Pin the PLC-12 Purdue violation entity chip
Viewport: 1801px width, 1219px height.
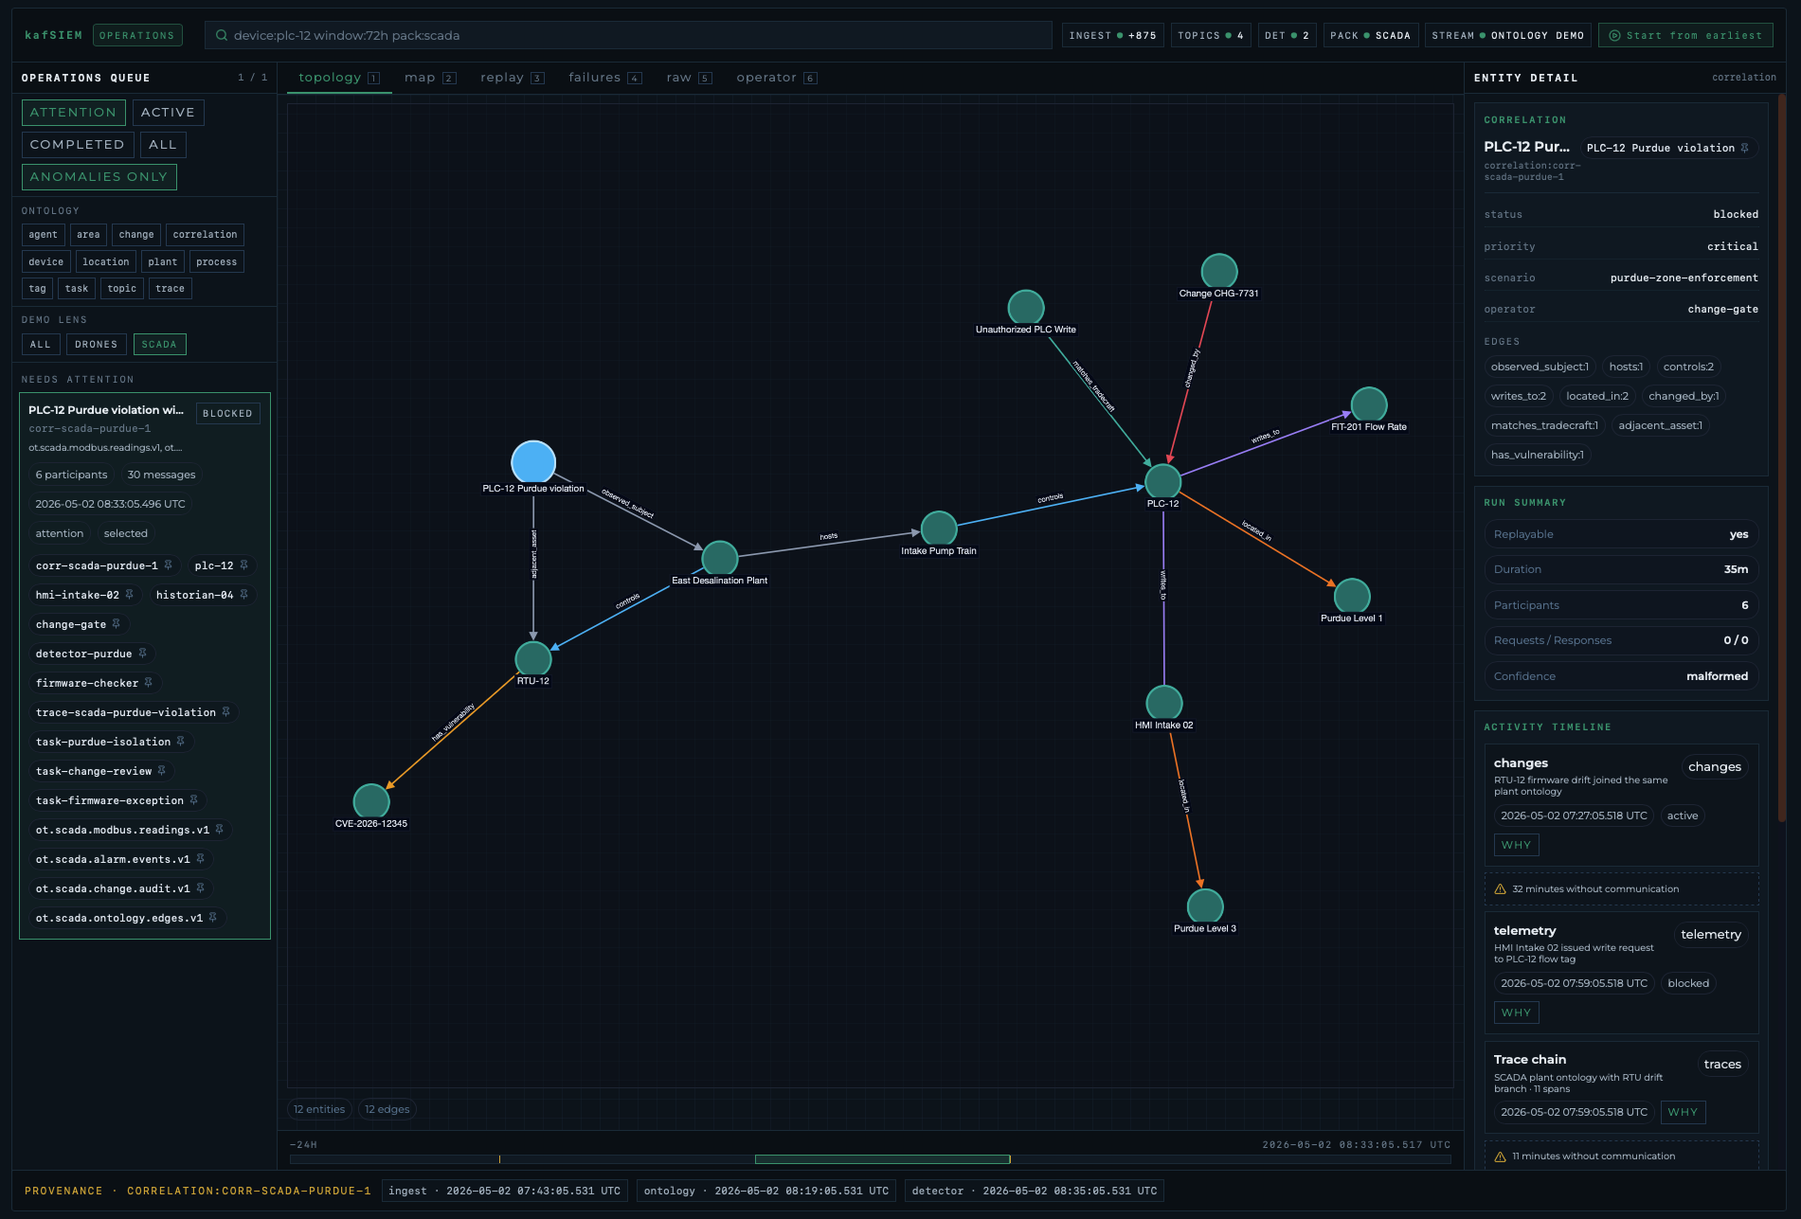pos(1745,148)
